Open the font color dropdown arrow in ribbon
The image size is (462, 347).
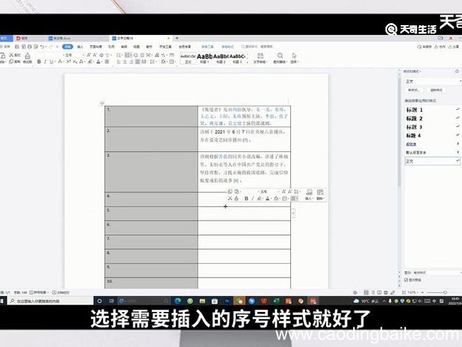(x=102, y=61)
